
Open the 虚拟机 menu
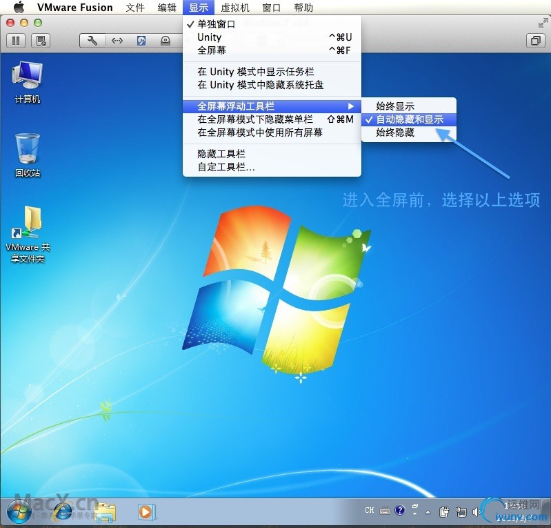[235, 8]
